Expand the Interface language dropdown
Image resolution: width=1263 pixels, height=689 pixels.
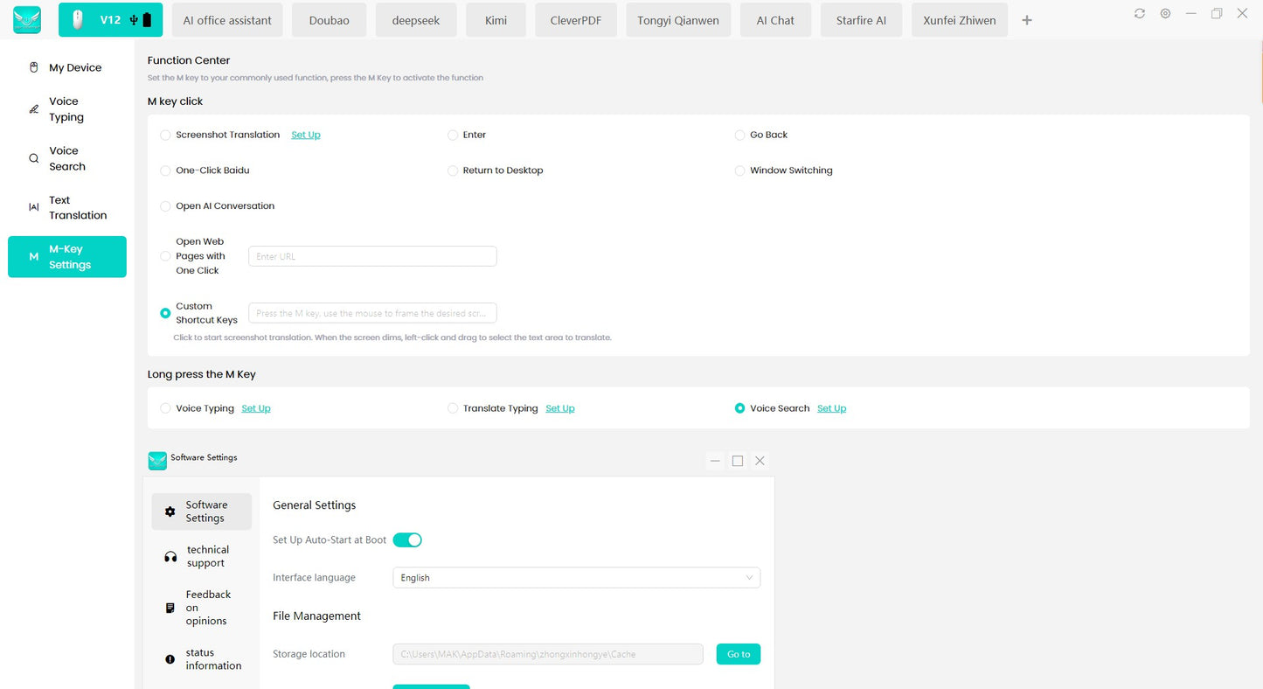coord(576,578)
